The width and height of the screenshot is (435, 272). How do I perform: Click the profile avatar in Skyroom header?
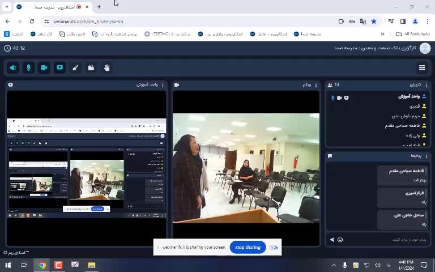pos(425,48)
